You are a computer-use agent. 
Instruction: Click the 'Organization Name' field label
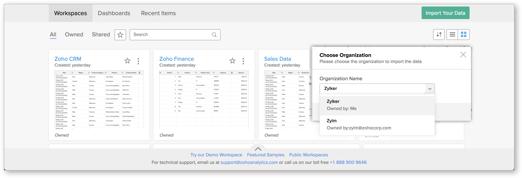tap(341, 79)
